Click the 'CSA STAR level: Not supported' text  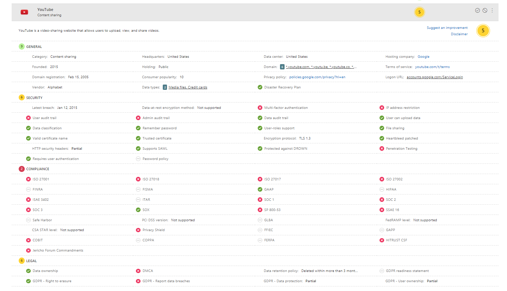click(58, 230)
